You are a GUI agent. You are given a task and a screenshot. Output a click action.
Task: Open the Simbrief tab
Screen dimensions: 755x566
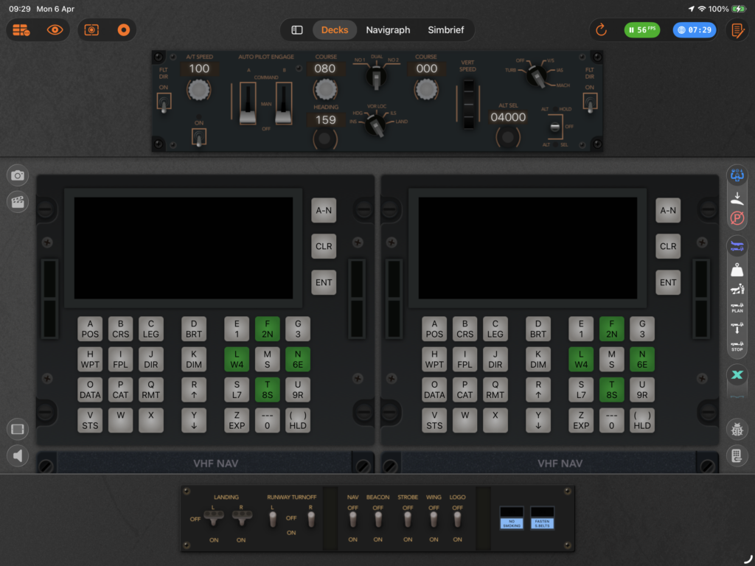coord(448,30)
